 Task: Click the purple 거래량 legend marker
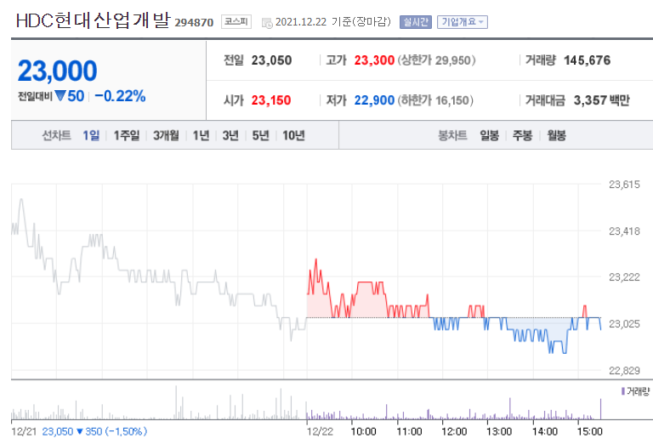pyautogui.click(x=623, y=391)
